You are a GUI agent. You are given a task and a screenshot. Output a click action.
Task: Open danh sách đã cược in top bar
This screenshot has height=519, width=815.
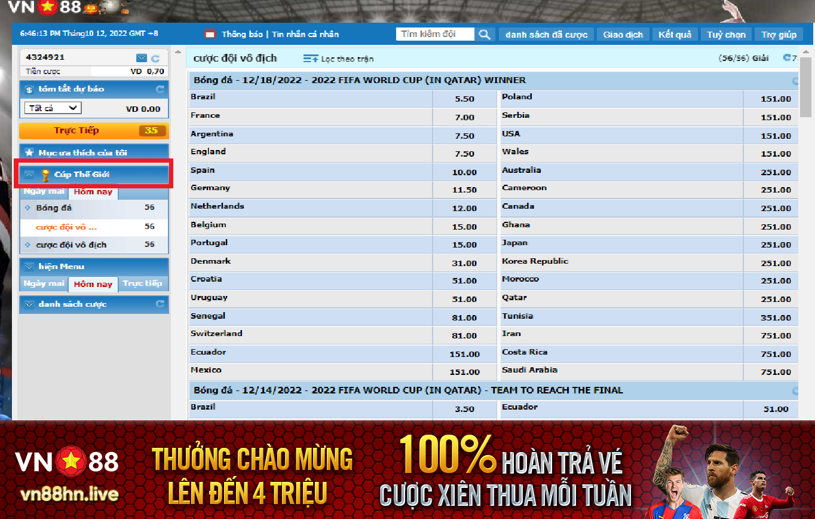coord(547,35)
